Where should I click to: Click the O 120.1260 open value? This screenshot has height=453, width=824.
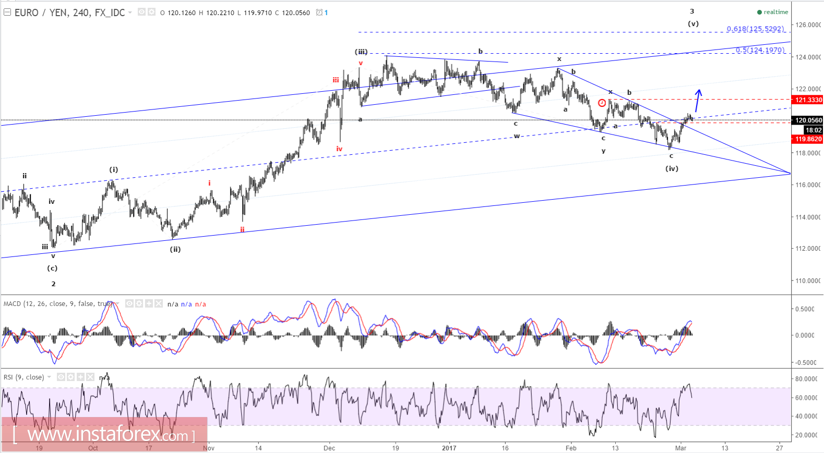(x=178, y=13)
